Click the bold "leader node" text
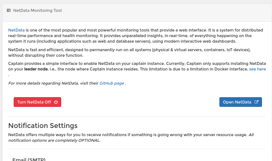This screenshot has width=272, height=161. click(36, 69)
